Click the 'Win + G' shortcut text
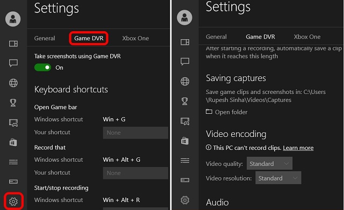Viewport: 344px width, 210px height. pyautogui.click(x=114, y=119)
